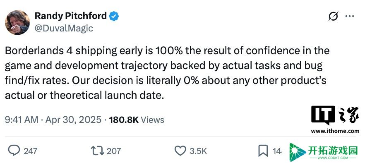365x163 pixels.
Task: Click the IT Home logo watermark
Action: click(x=335, y=115)
